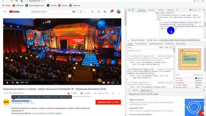Focus the Styles filter field
This screenshot has width=206, height=116.
tap(143, 47)
